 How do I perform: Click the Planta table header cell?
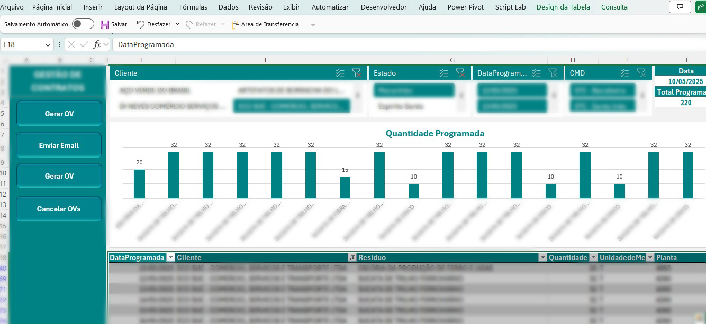pyautogui.click(x=681, y=257)
